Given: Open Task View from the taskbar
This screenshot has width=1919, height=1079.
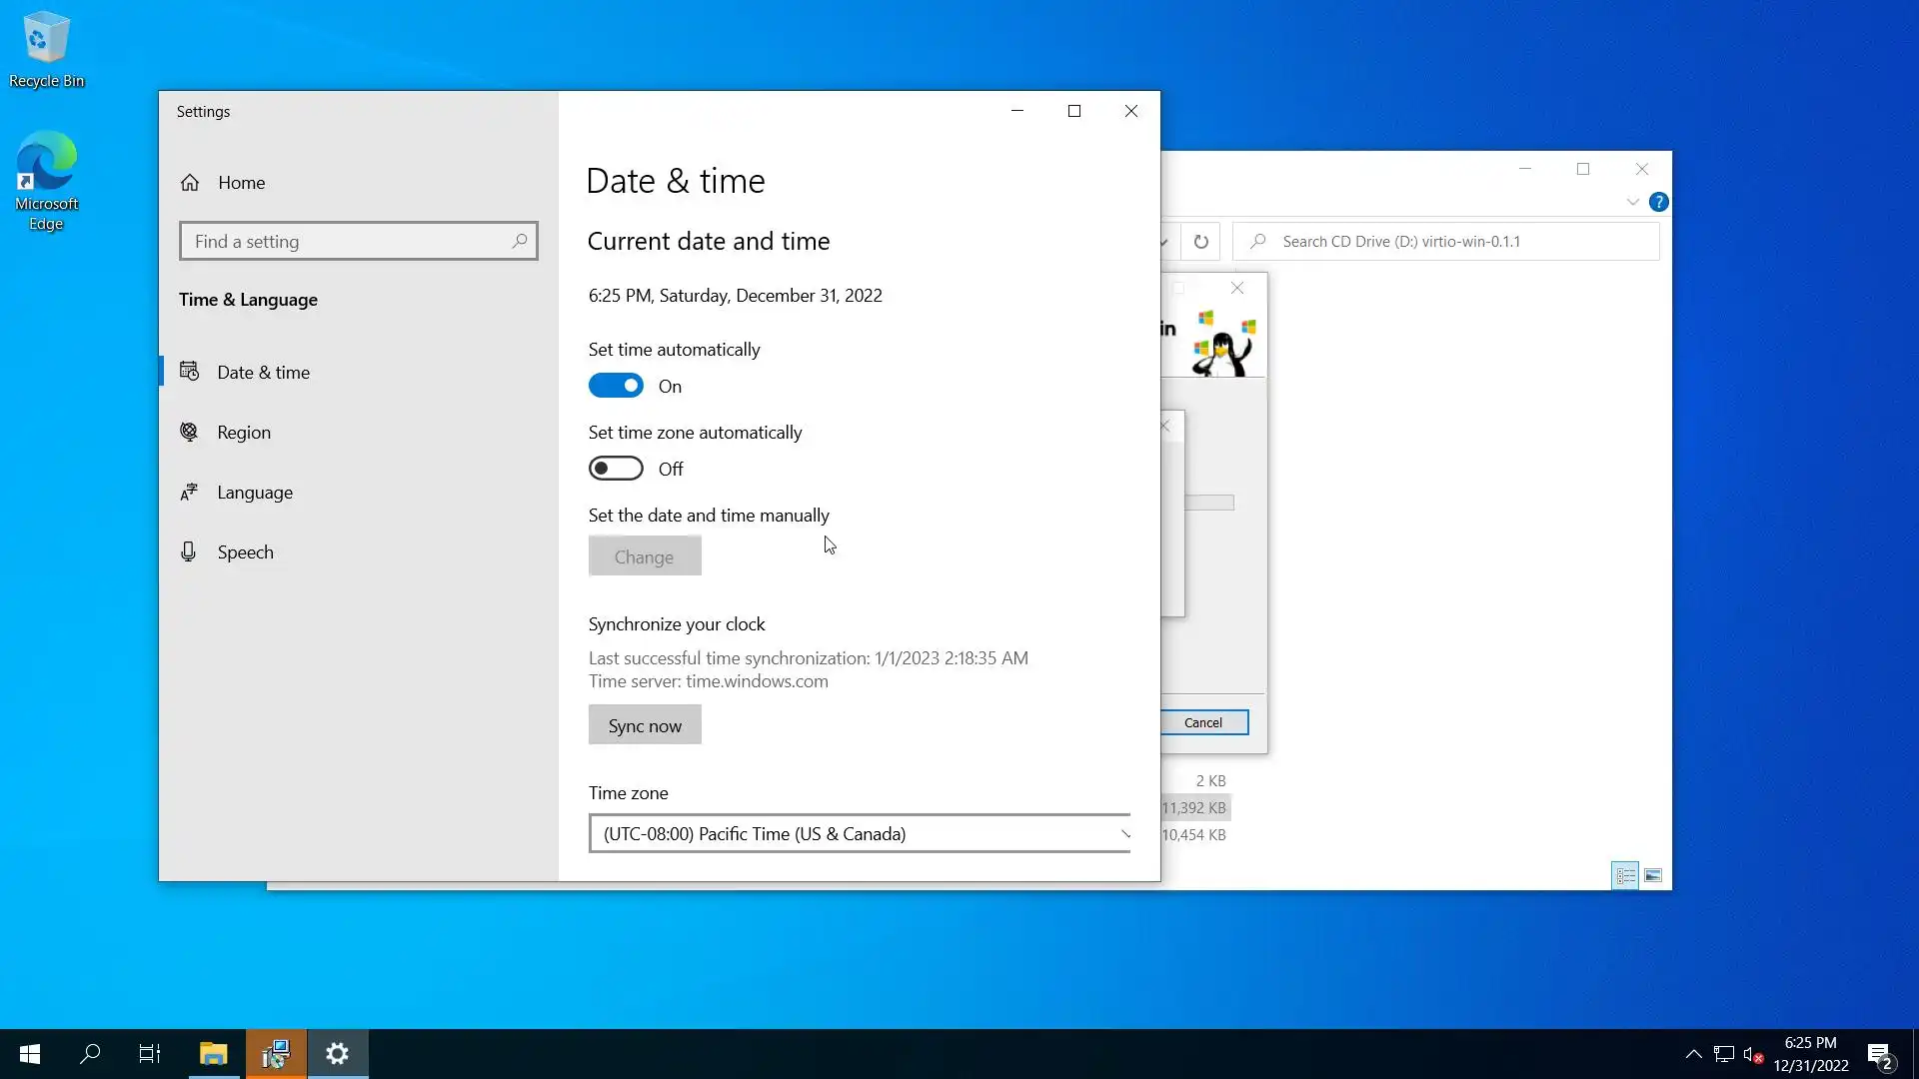Looking at the screenshot, I should click(150, 1054).
